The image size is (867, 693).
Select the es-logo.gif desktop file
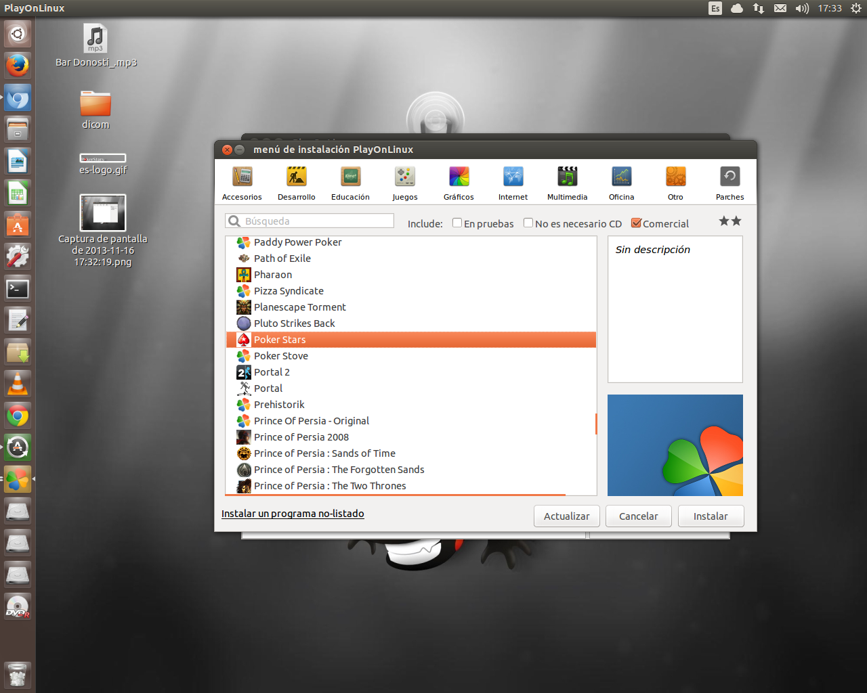click(103, 164)
